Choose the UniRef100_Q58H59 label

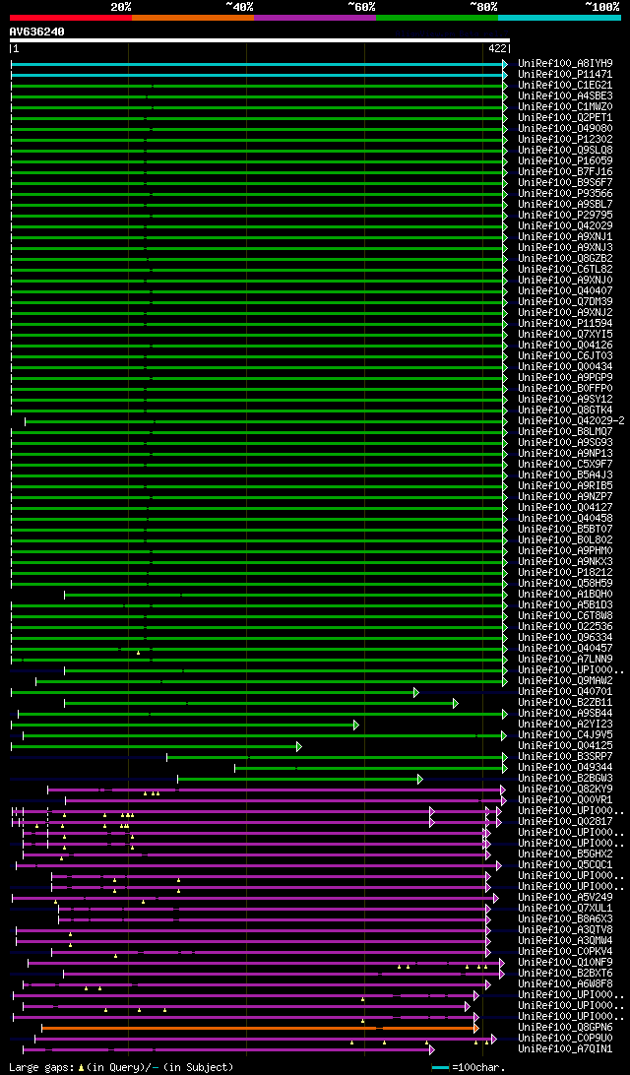coord(566,583)
